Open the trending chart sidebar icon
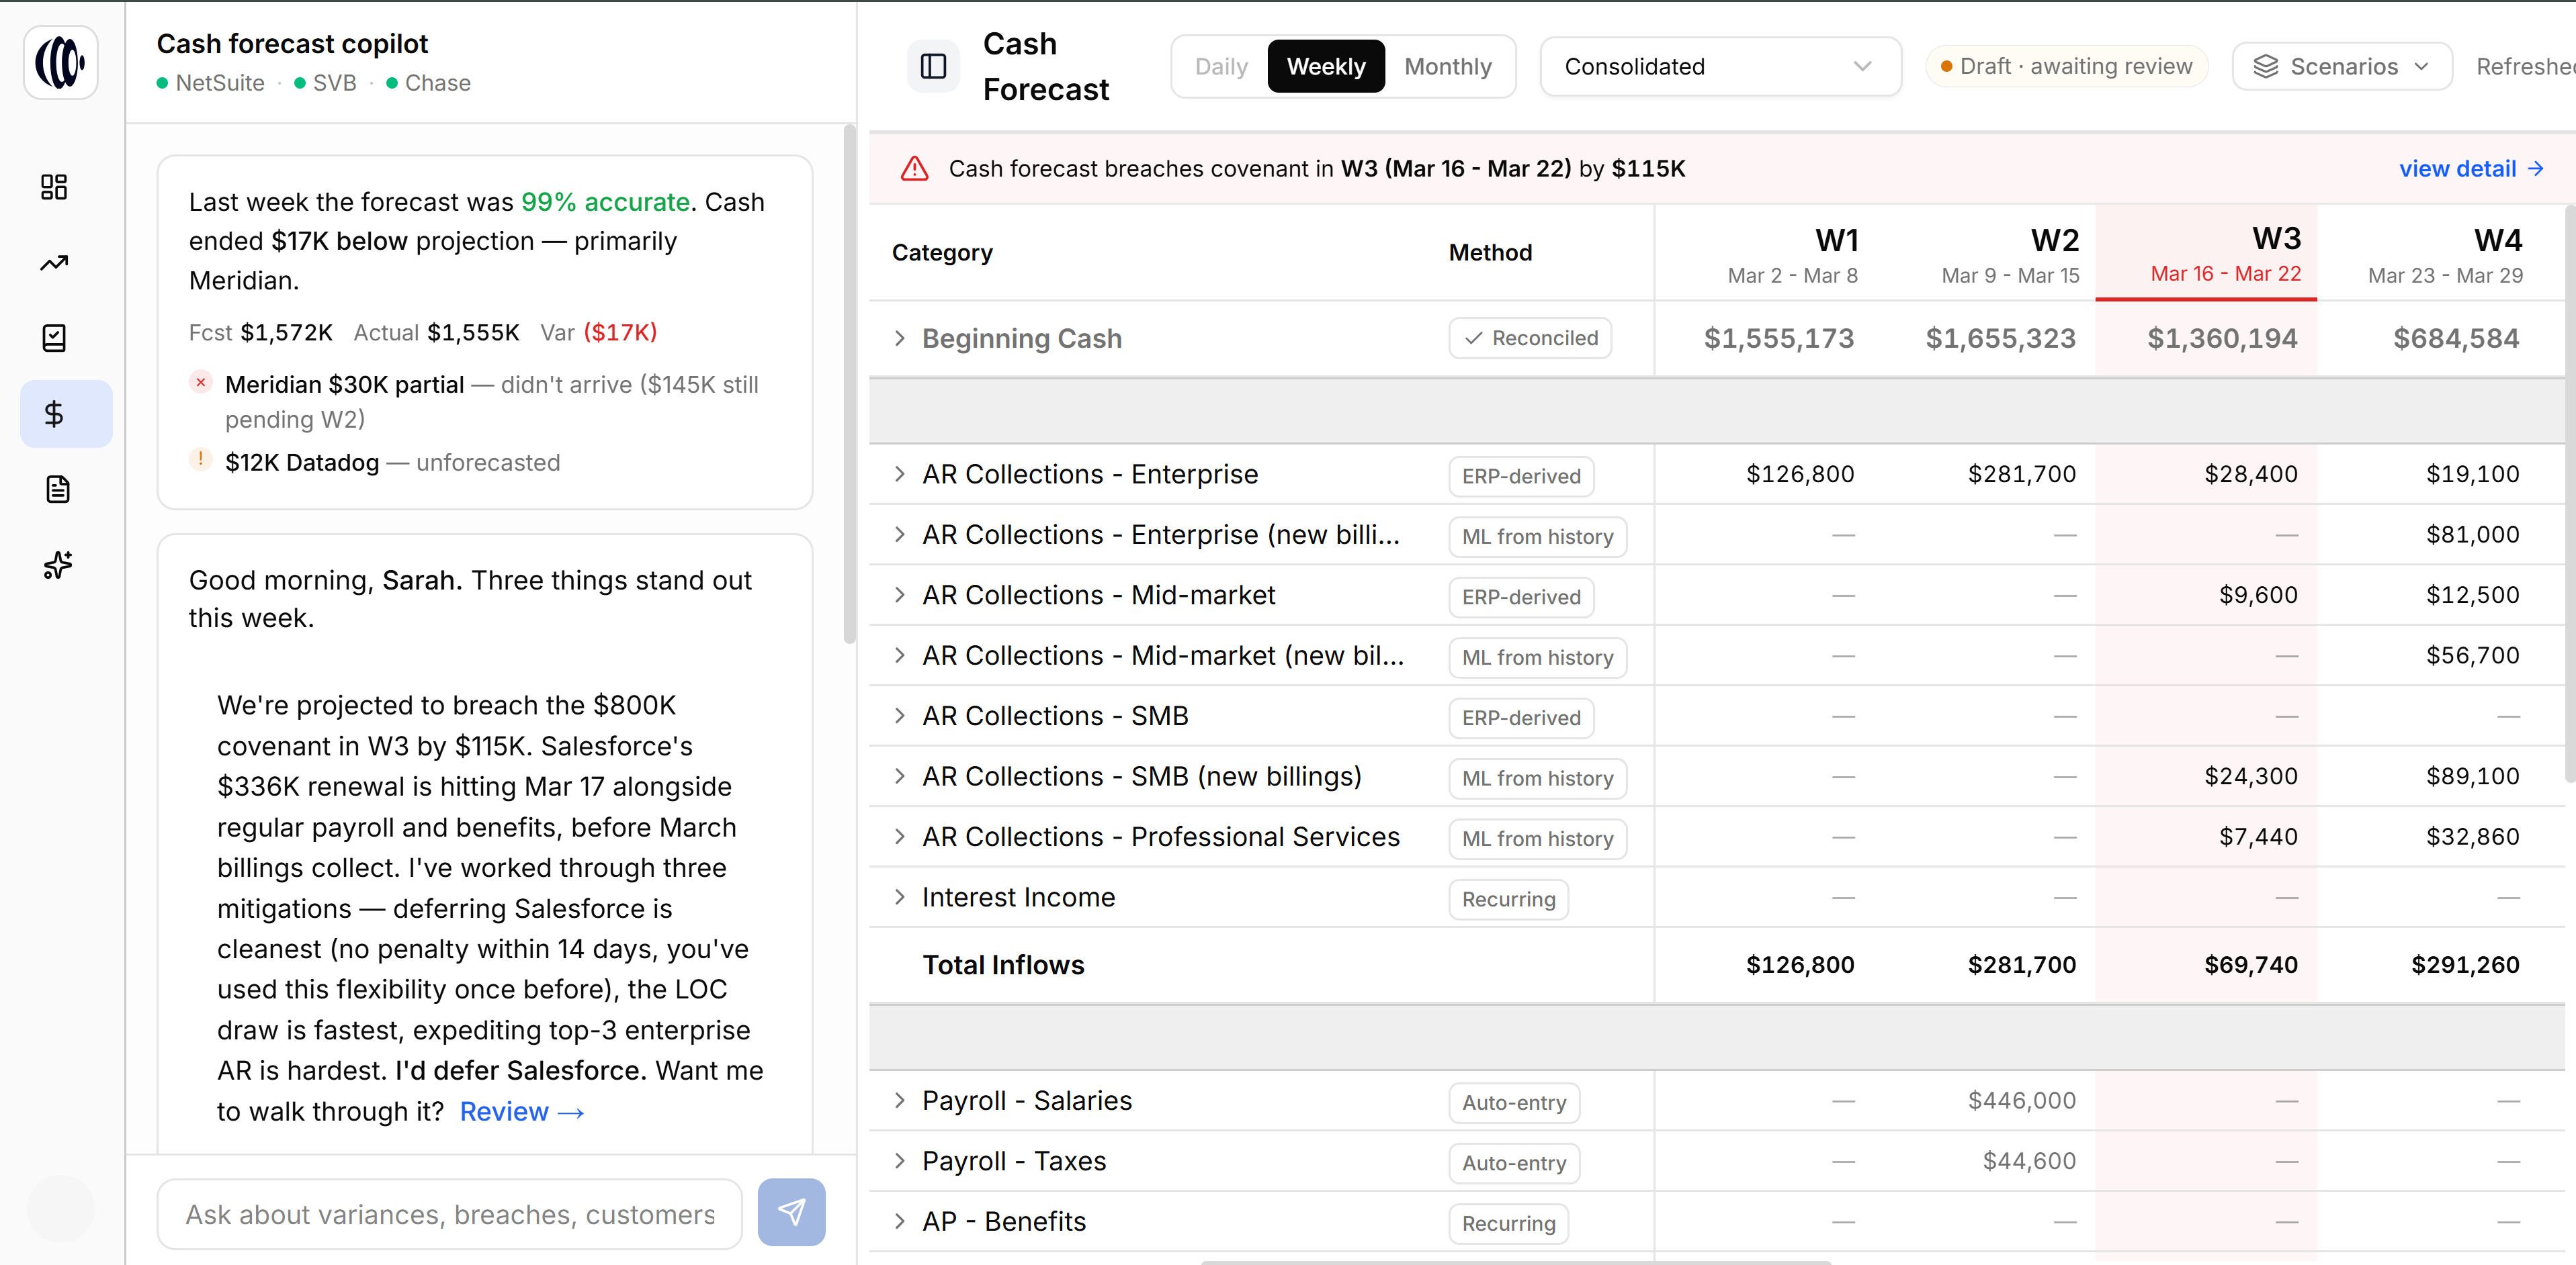Screen dimensions: 2576x1265 (55, 263)
